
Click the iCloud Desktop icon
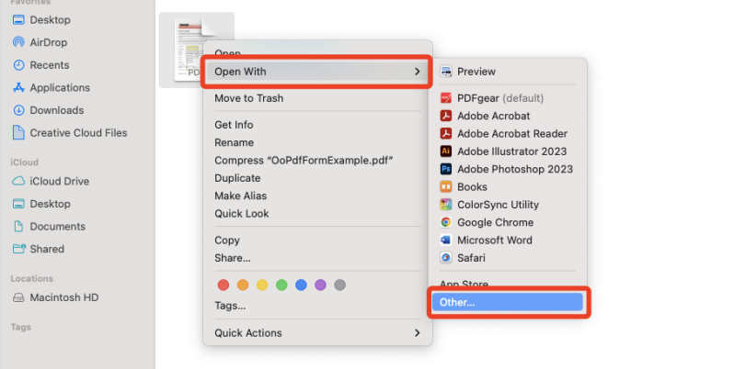[18, 204]
